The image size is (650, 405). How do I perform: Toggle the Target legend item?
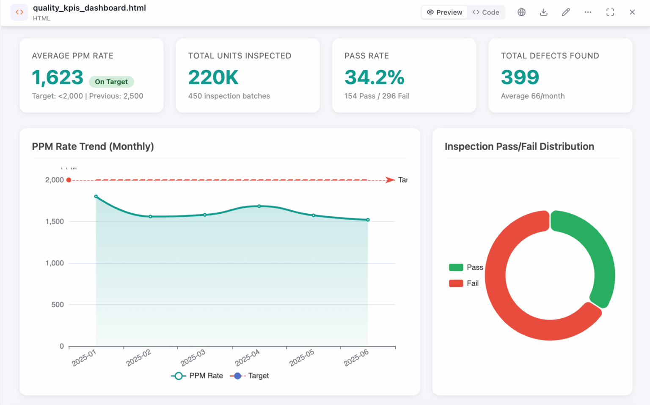(249, 376)
